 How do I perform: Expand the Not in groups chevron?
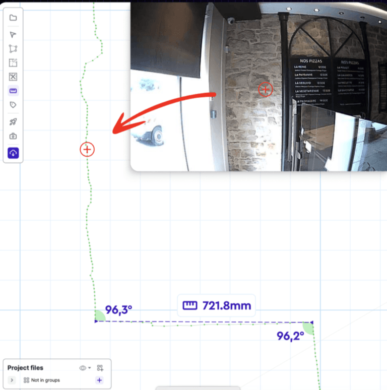pyautogui.click(x=12, y=380)
